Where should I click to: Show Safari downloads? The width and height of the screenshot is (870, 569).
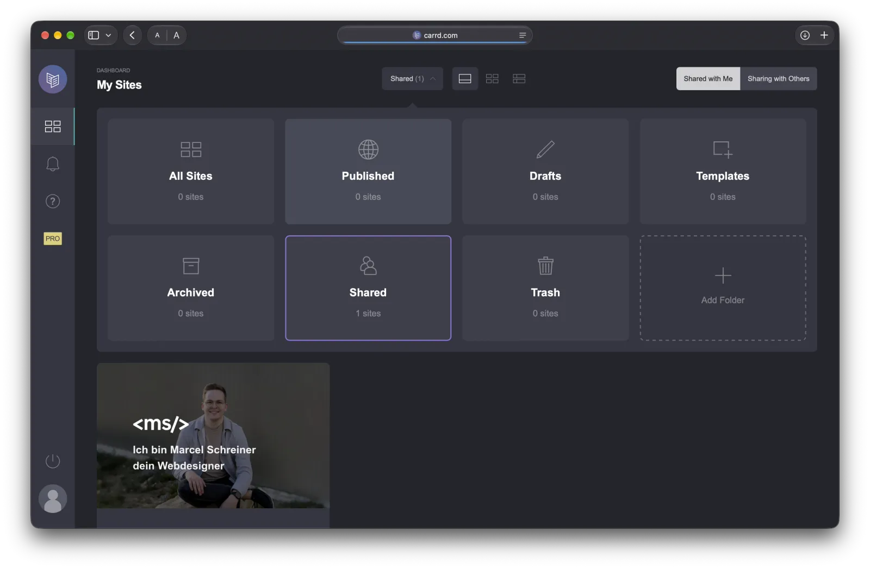[805, 35]
